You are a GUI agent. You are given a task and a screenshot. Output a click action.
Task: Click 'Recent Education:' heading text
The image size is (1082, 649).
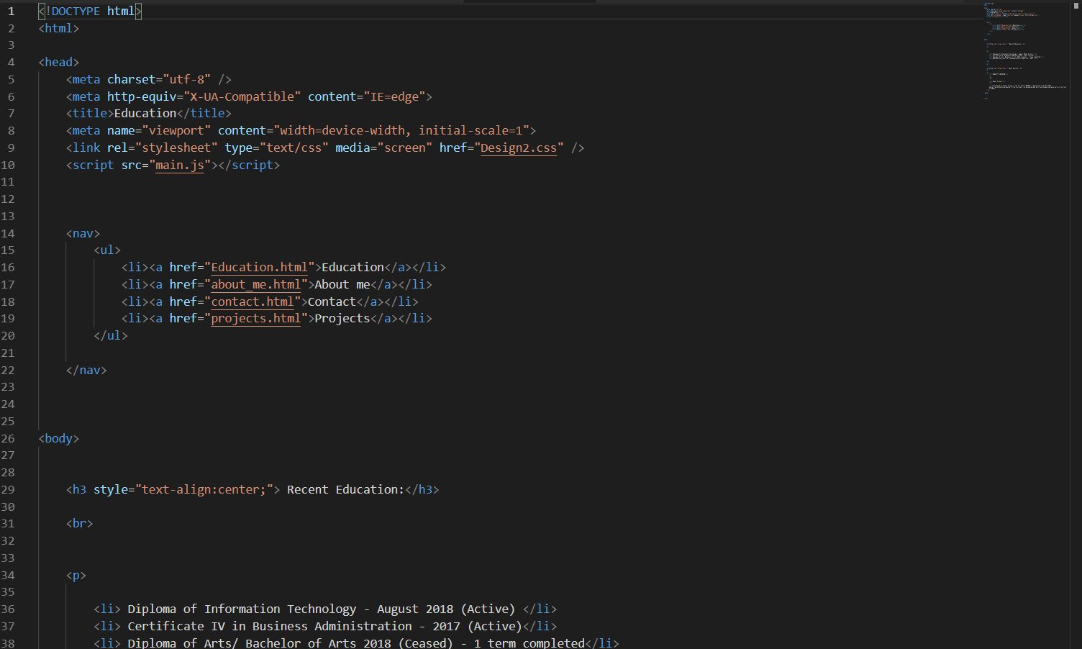click(345, 490)
